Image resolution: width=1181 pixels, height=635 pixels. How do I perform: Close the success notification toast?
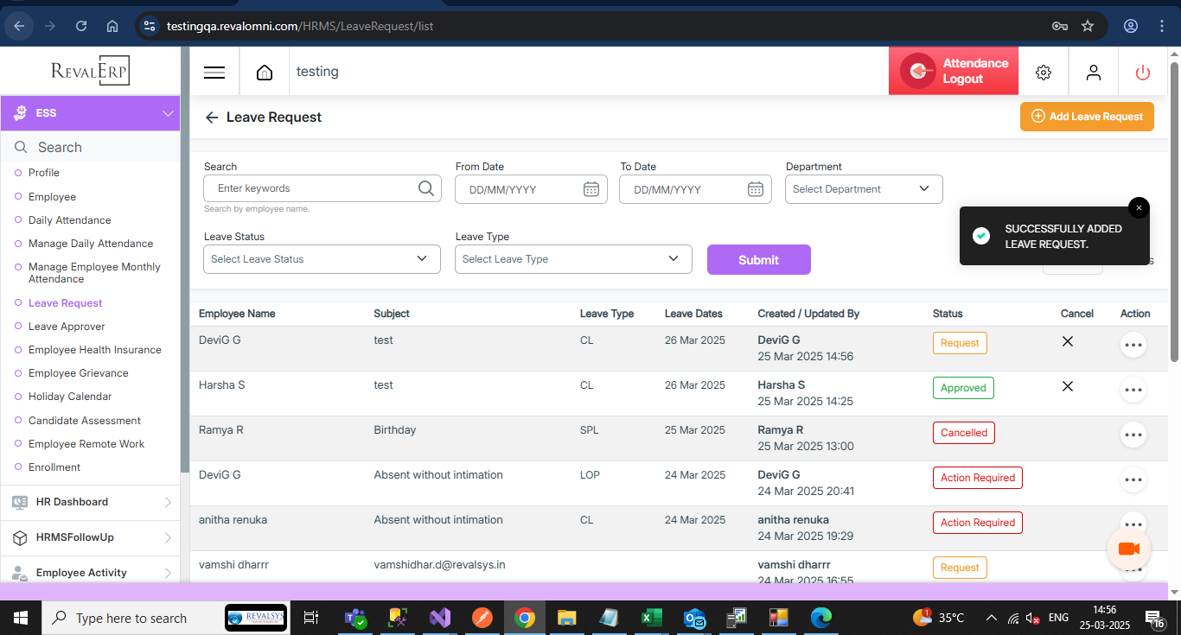[x=1139, y=208]
